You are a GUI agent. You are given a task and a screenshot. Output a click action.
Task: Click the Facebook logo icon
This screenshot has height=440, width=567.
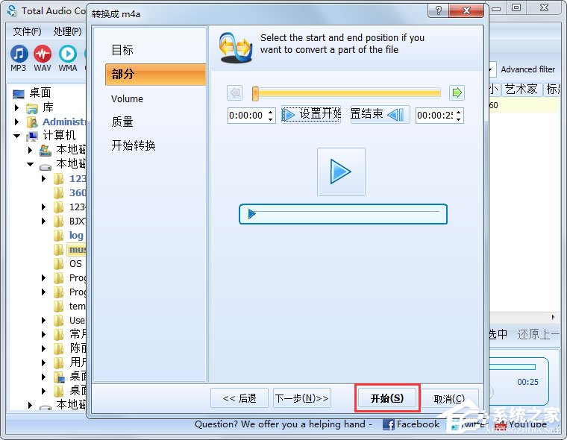[x=389, y=424]
